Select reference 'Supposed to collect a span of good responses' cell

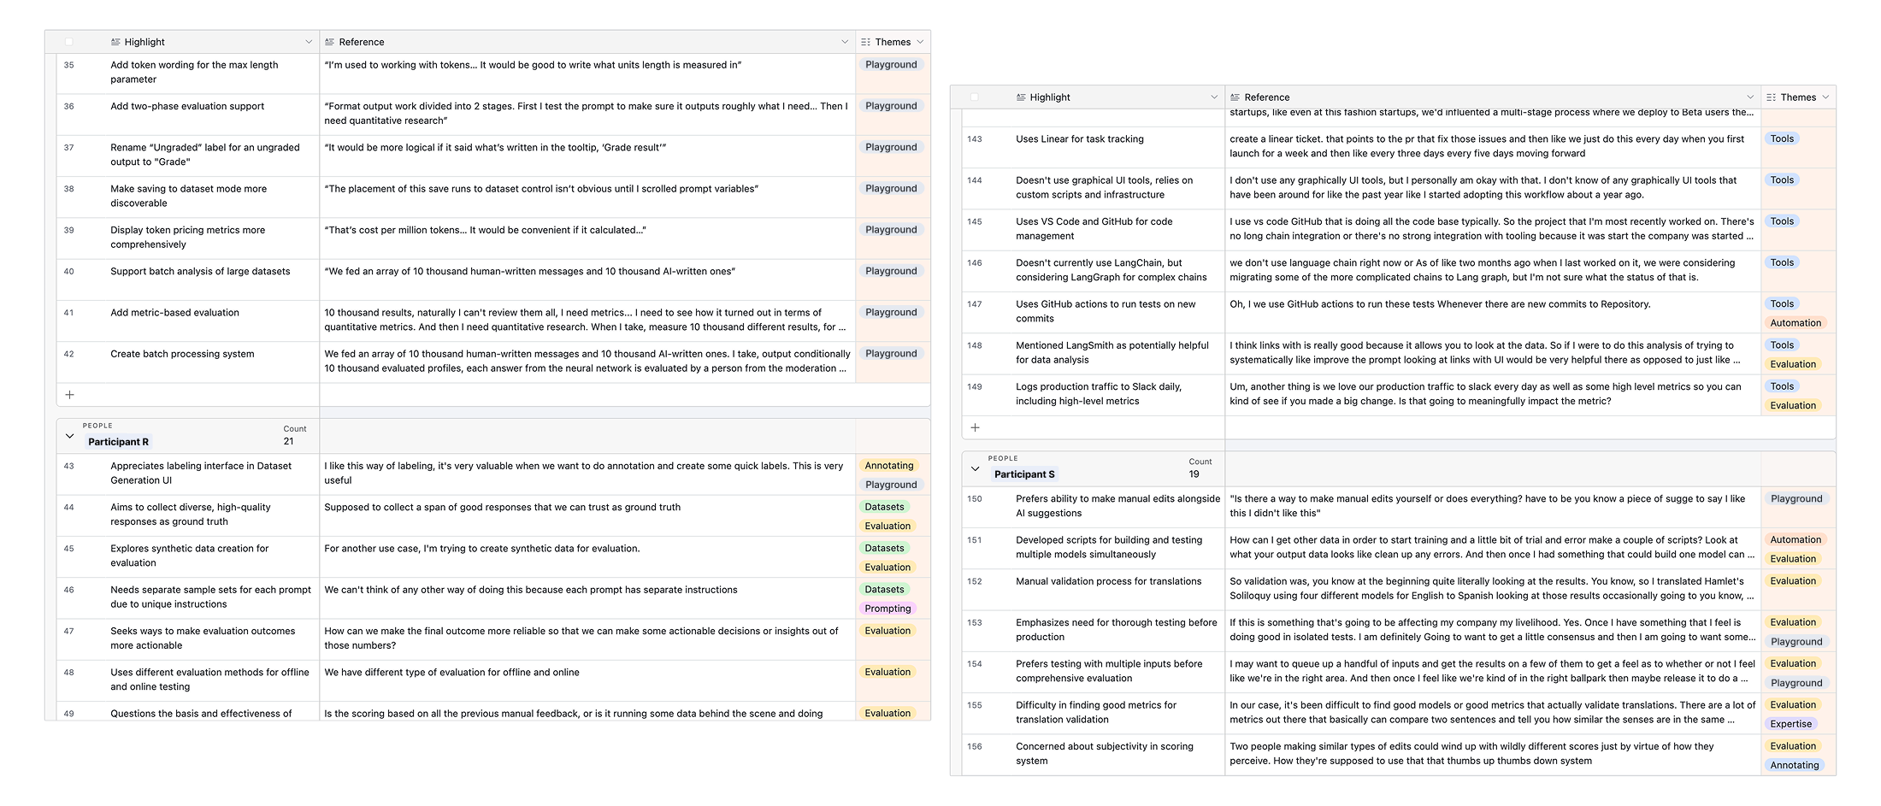tap(587, 515)
